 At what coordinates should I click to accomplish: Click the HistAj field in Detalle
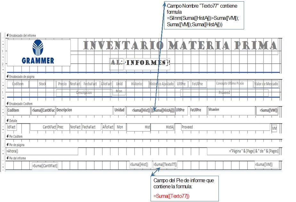click(x=162, y=127)
